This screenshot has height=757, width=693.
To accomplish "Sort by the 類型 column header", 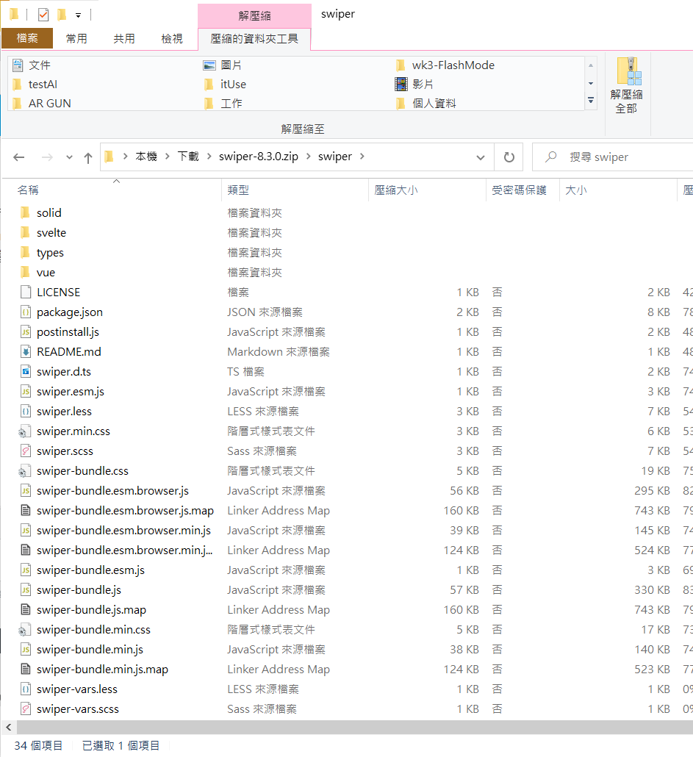I will [x=238, y=190].
